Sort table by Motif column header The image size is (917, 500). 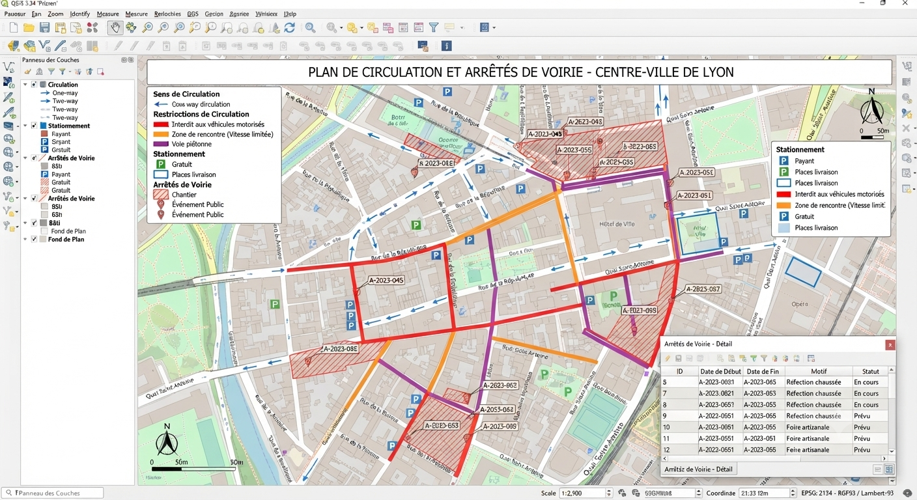tap(819, 371)
